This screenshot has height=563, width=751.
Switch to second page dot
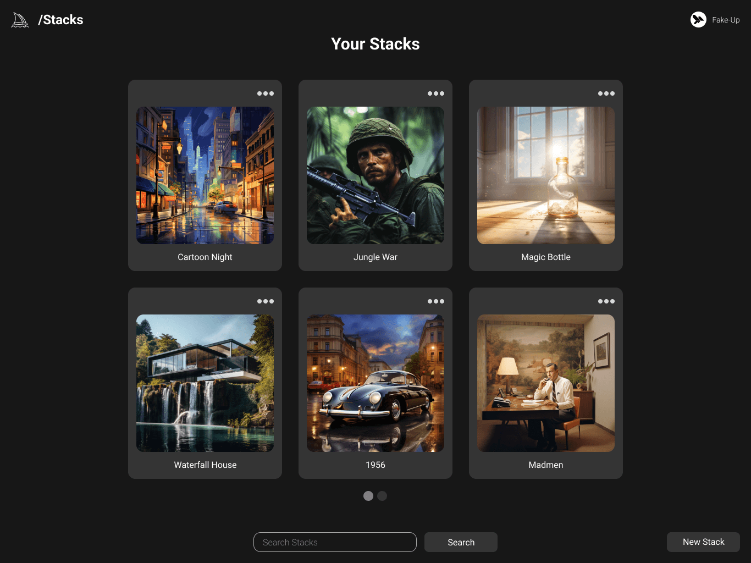click(x=382, y=496)
